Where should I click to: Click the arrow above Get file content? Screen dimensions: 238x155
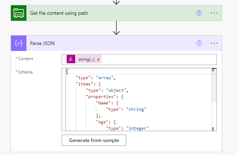[x=116, y=2]
